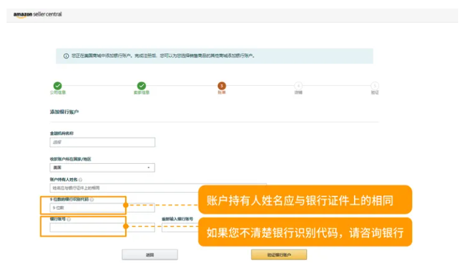
Task: Click the green check for 卖家信息 step
Action: click(x=141, y=86)
